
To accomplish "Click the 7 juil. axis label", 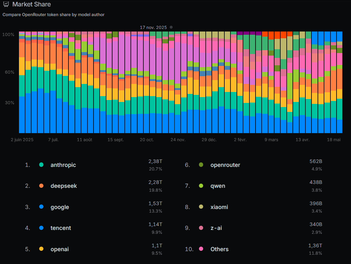I will pos(53,140).
